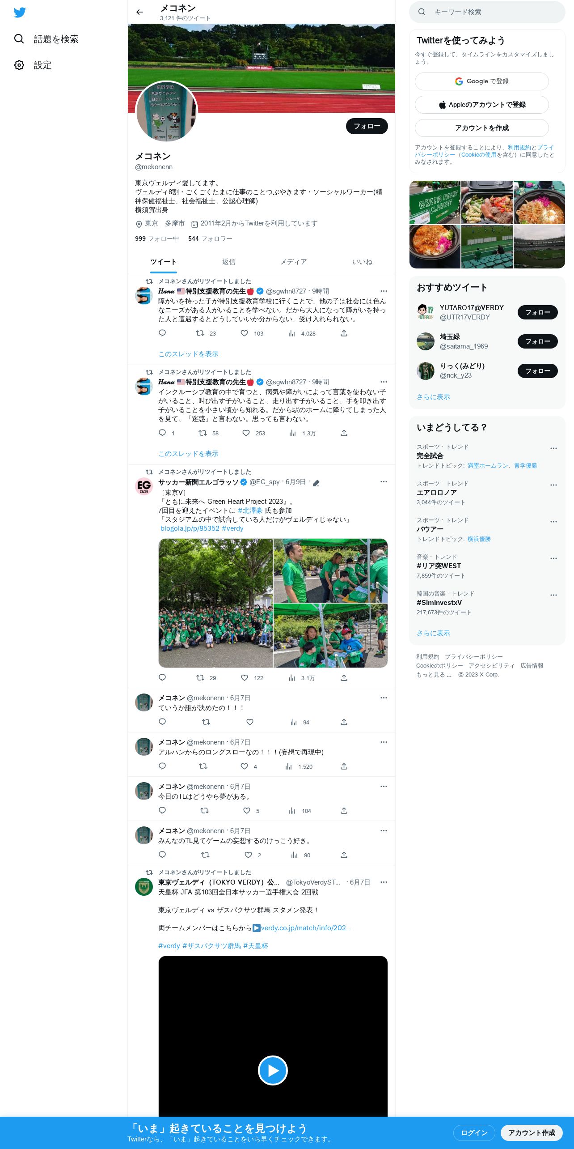Click the Twitter bird logo
Image resolution: width=574 pixels, height=1149 pixels.
tap(20, 13)
